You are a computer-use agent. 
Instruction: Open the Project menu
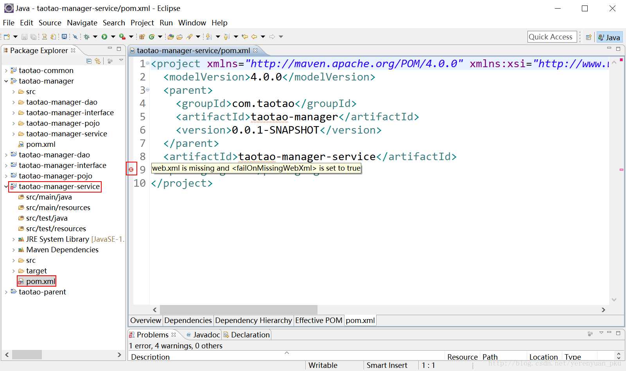pyautogui.click(x=142, y=23)
